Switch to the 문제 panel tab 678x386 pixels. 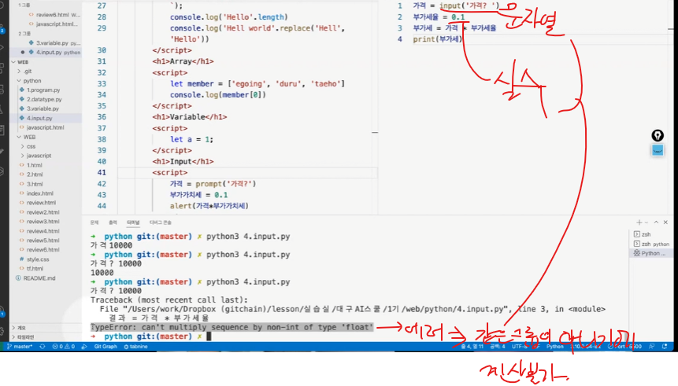[x=94, y=222]
